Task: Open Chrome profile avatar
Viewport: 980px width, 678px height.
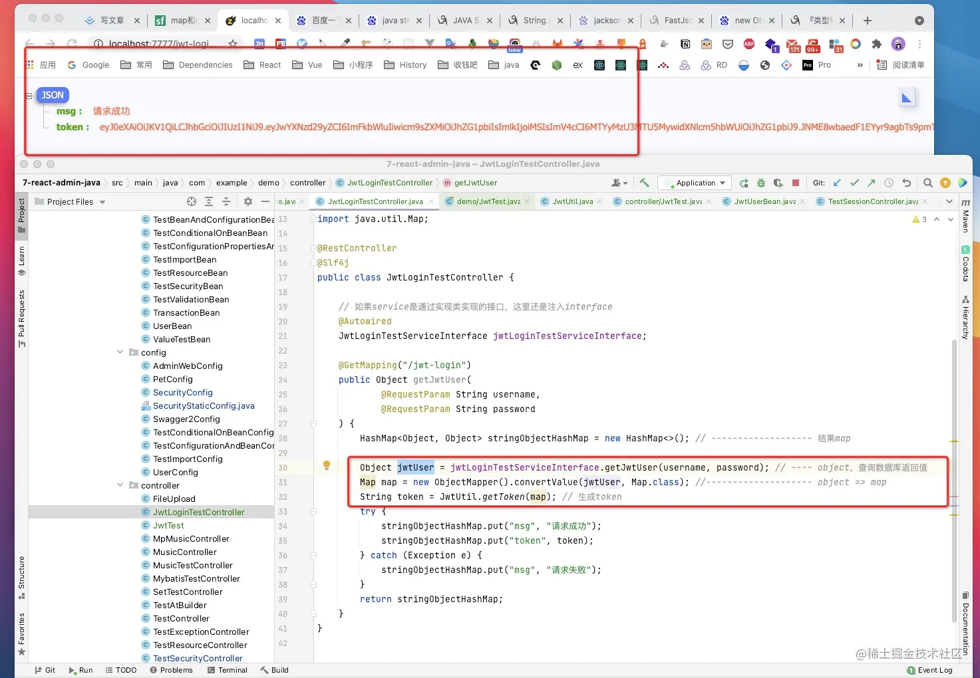Action: point(898,44)
